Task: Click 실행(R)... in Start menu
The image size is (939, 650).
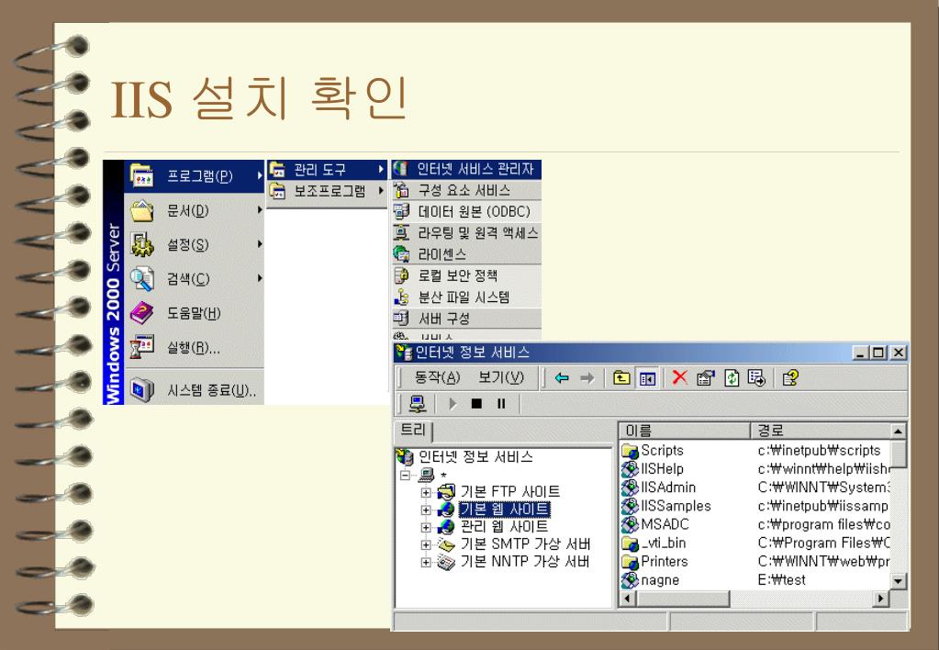Action: point(195,347)
